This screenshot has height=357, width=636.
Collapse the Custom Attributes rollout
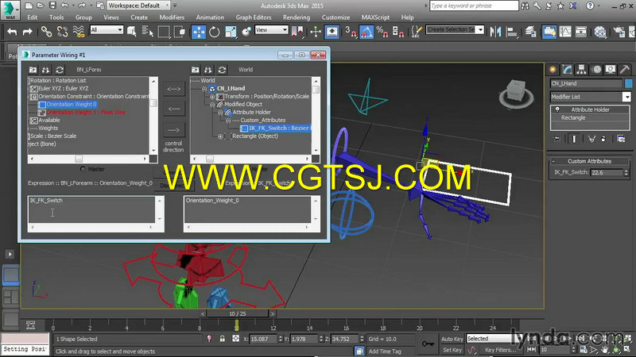click(589, 161)
